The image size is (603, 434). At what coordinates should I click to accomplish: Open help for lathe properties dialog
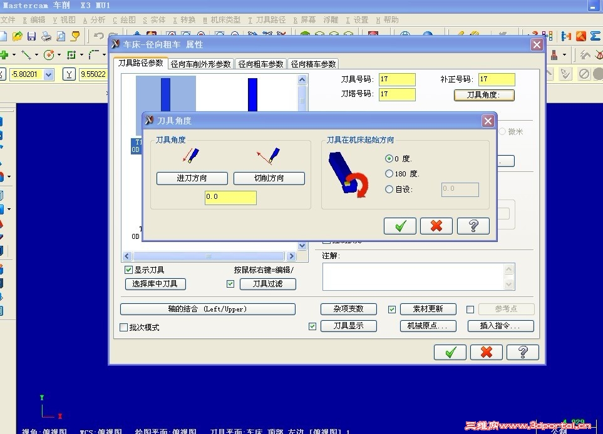523,352
